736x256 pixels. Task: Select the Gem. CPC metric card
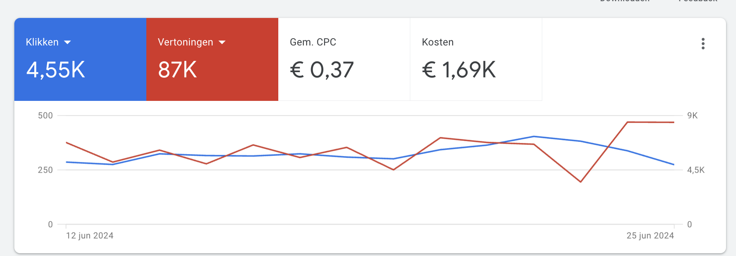344,59
